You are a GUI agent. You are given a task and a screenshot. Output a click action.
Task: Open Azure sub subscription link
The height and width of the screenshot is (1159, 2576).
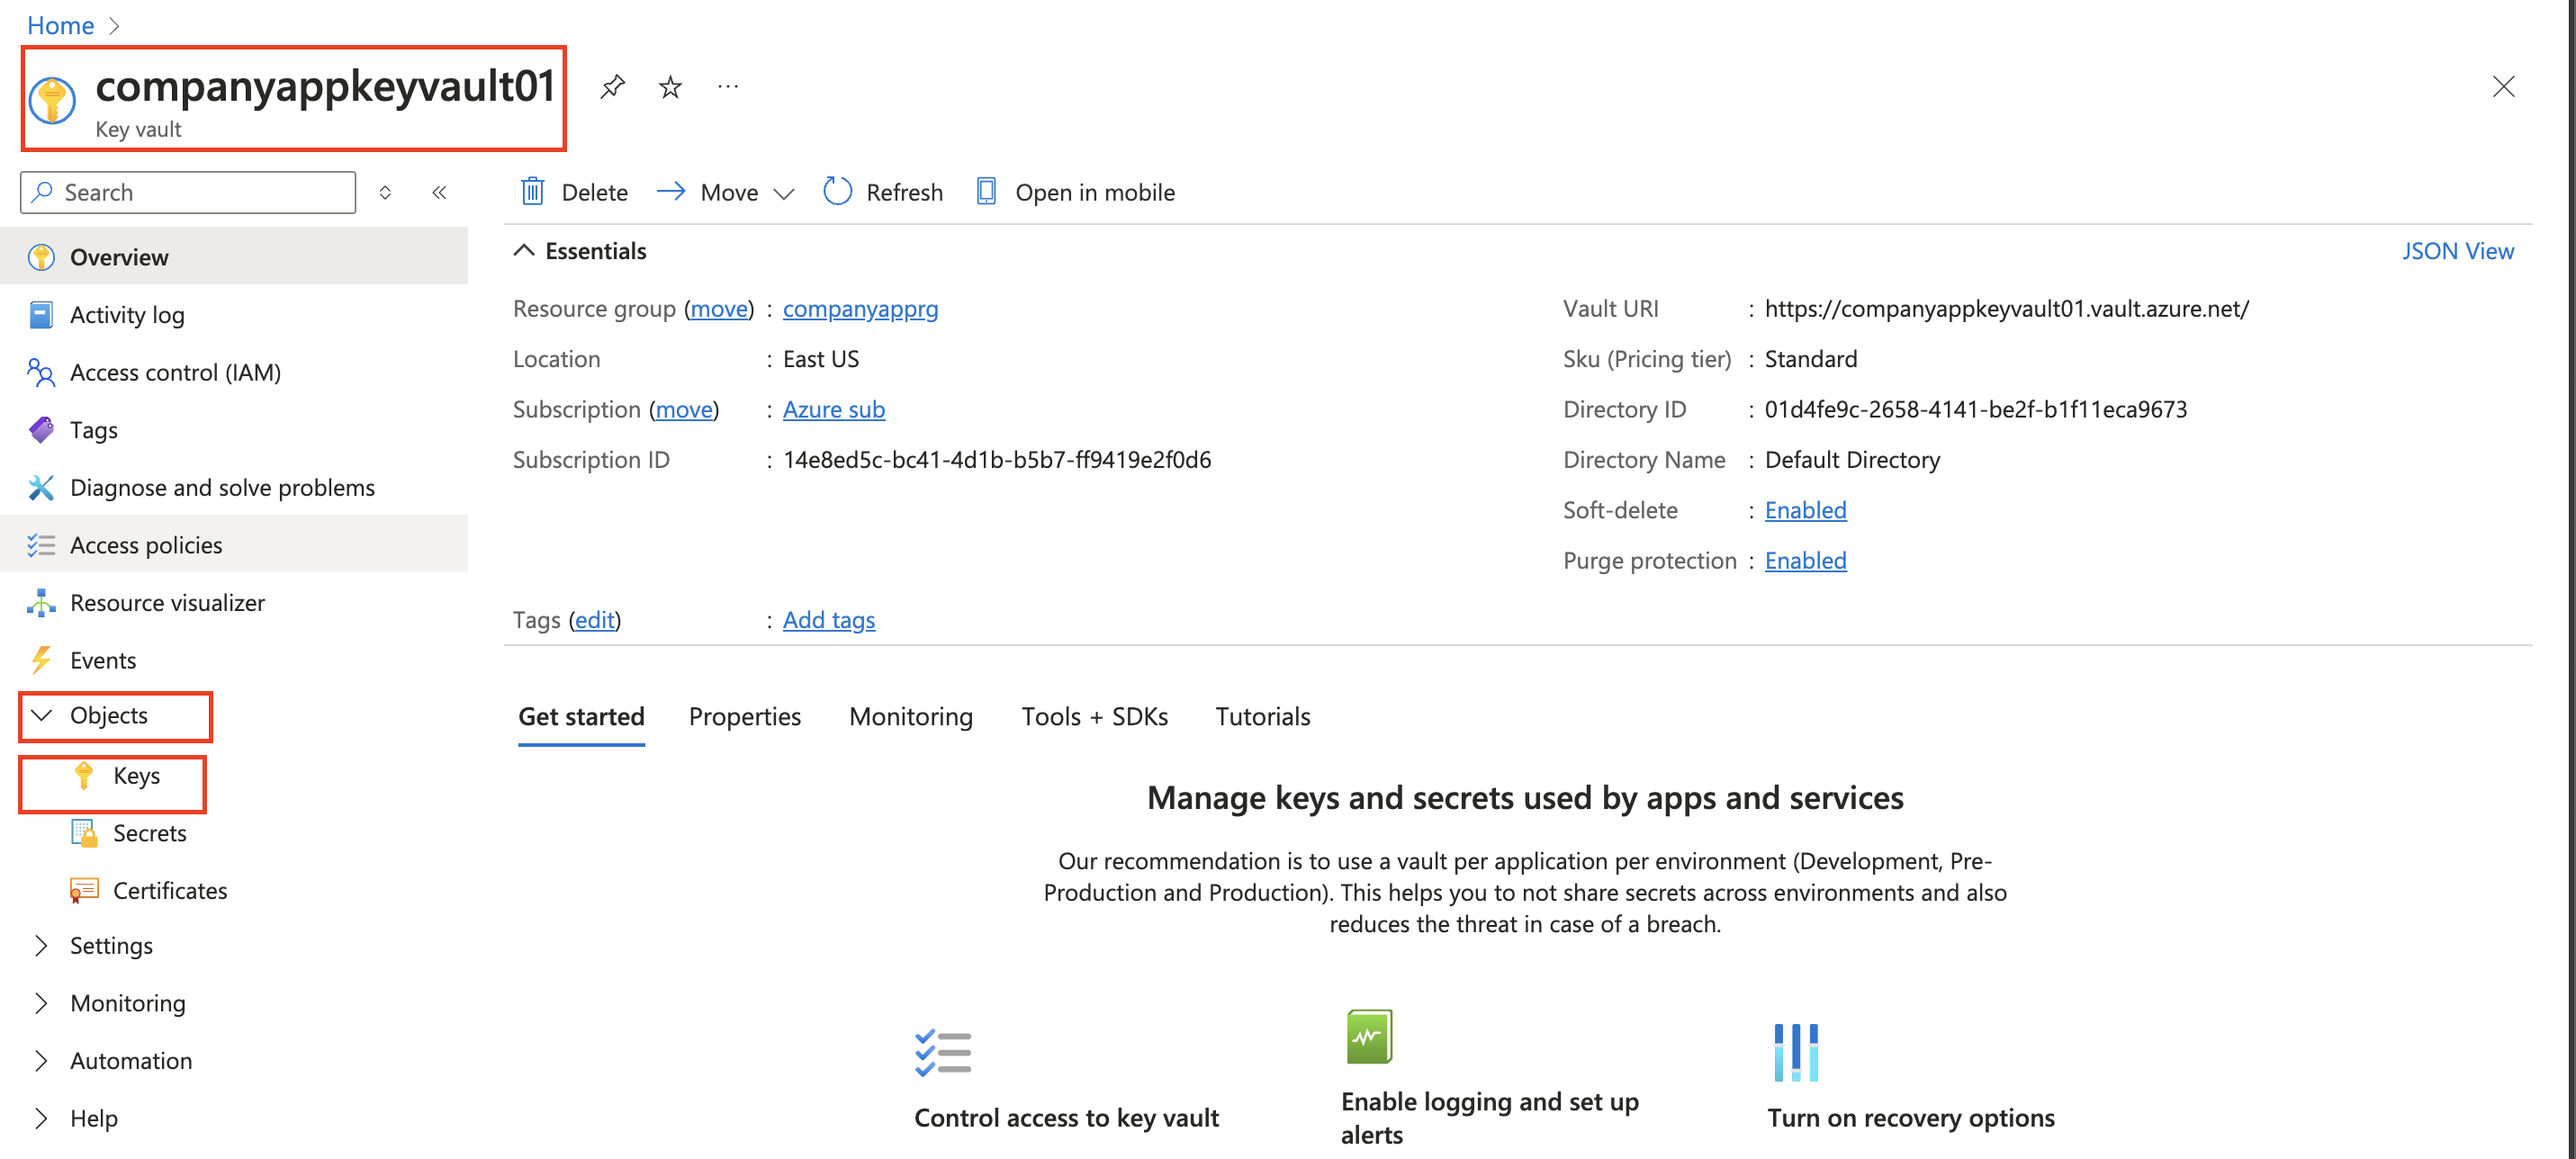pos(833,409)
